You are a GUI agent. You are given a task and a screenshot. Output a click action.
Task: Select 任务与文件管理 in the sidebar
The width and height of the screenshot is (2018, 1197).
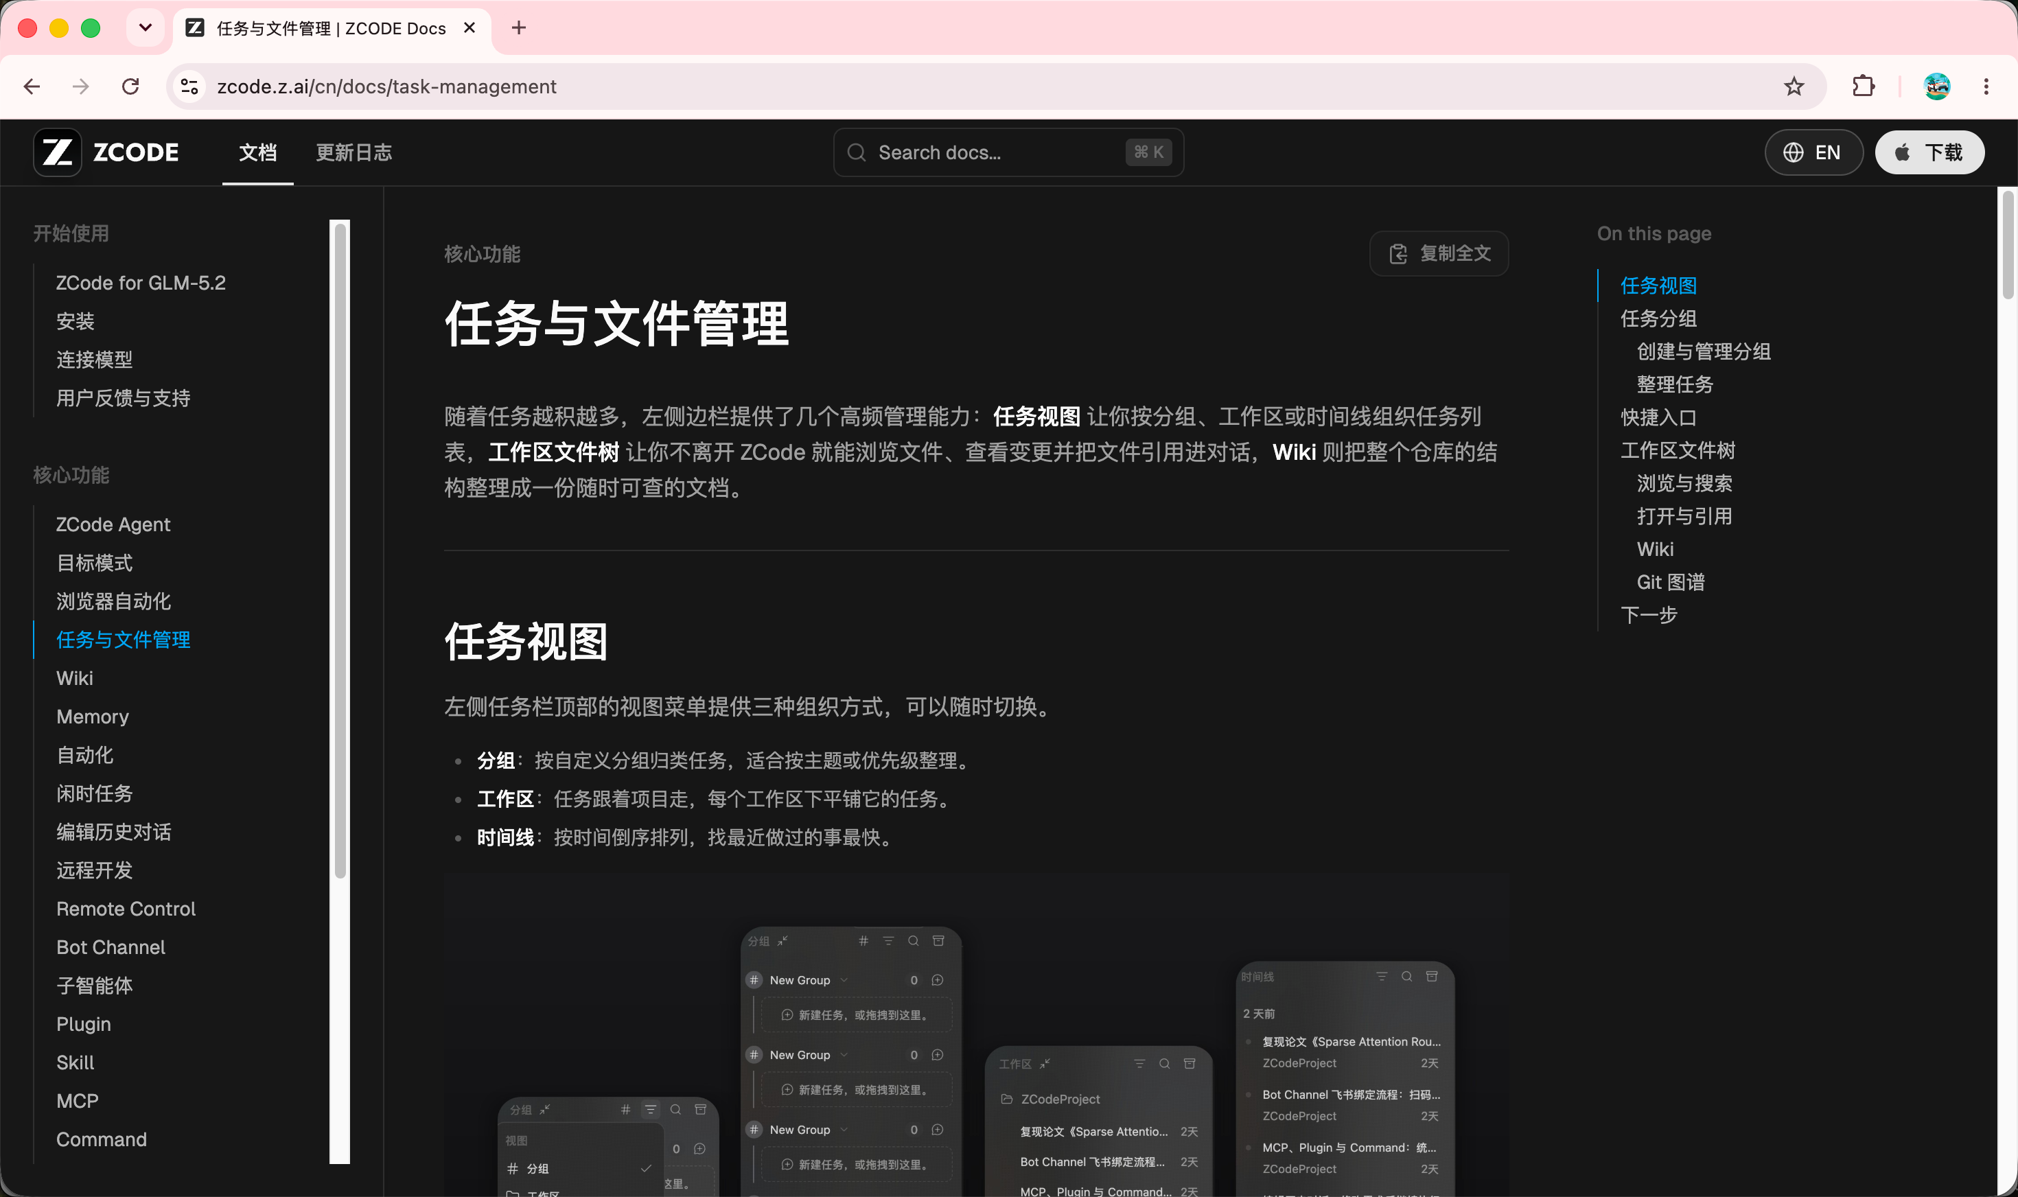[x=124, y=640]
